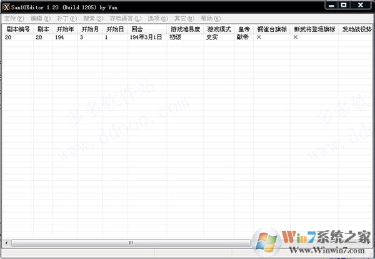Open the 文件(F) menu

(14, 18)
